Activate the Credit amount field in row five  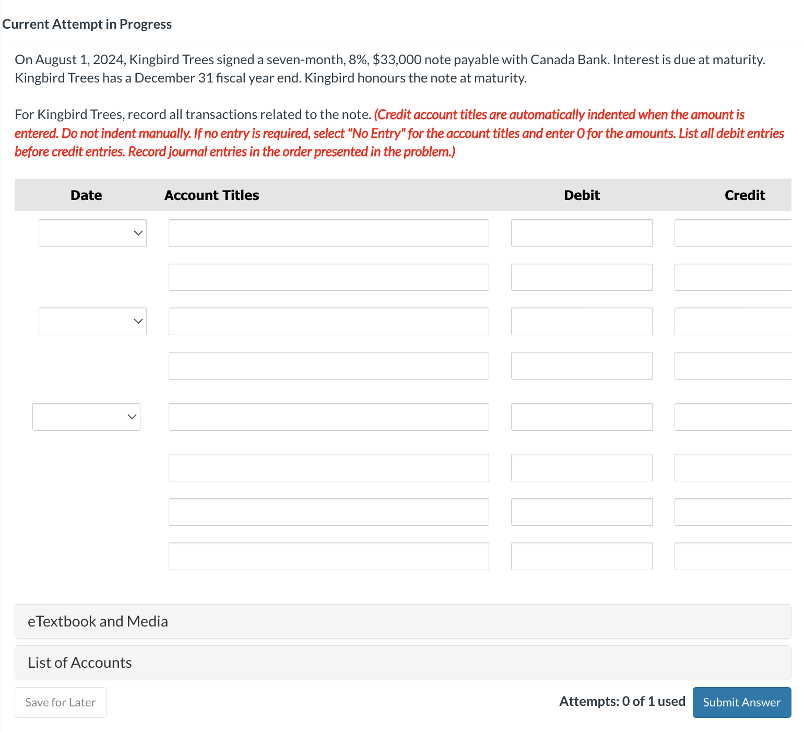[733, 417]
